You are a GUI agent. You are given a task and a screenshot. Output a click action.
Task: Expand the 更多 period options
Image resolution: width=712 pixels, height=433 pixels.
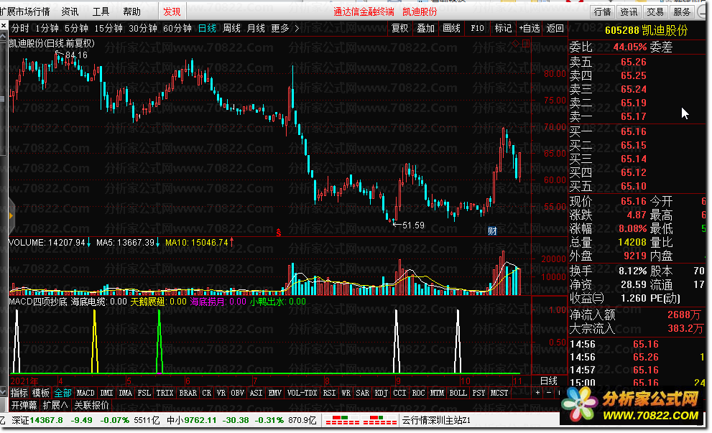click(285, 28)
